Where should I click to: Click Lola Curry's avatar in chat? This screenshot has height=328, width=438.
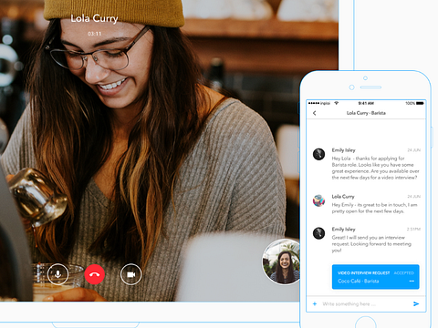318,200
